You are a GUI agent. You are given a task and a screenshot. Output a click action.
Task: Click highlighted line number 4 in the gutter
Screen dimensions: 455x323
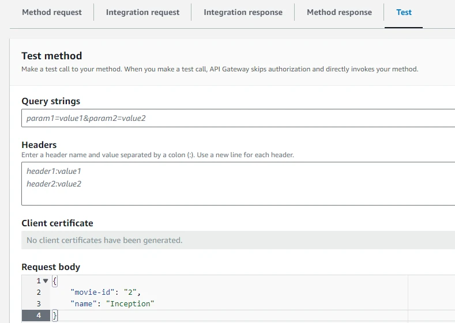[x=39, y=315]
